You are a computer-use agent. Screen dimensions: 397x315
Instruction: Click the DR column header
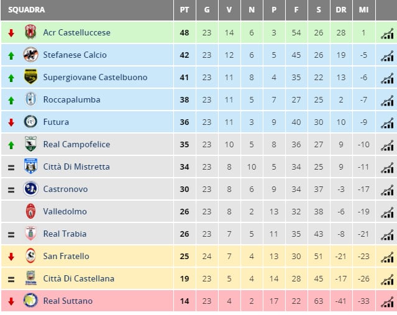tap(341, 10)
